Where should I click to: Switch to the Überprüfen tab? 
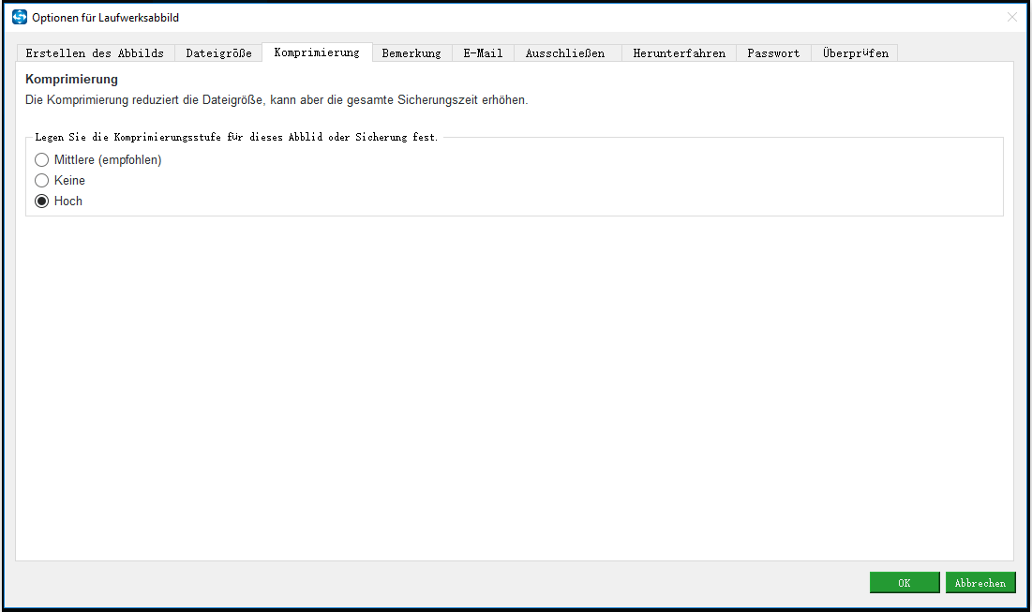coord(855,53)
